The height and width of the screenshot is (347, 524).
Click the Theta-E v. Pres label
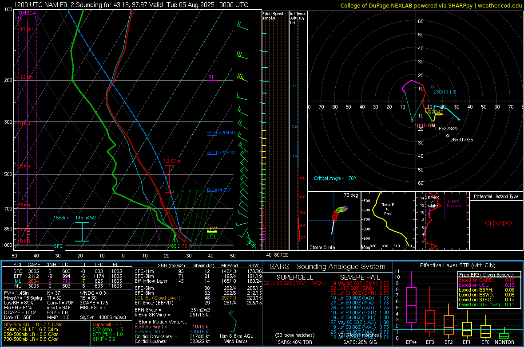[x=388, y=209]
